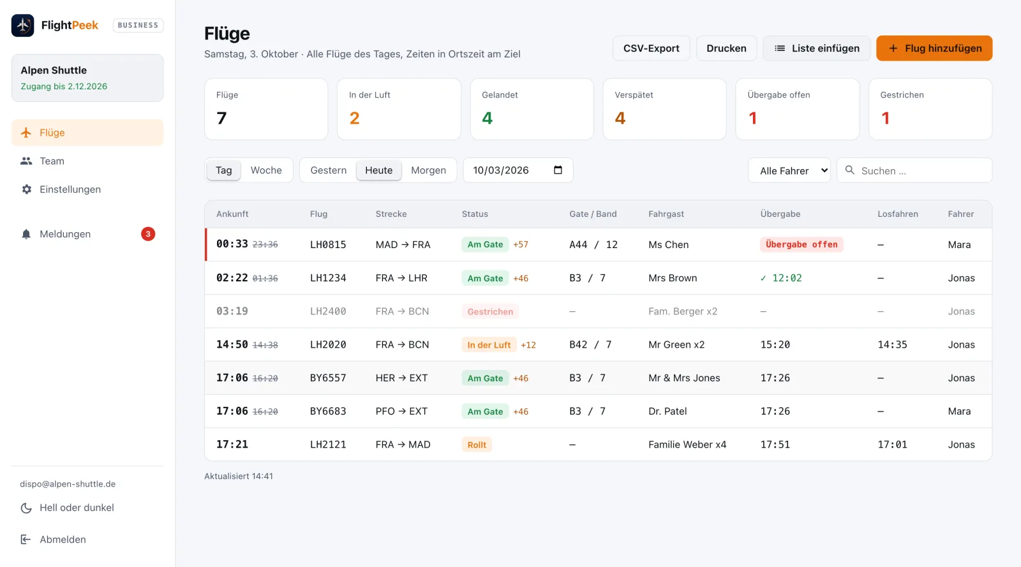Click gate A44 / 12
Image resolution: width=1021 pixels, height=567 pixels.
tap(593, 245)
